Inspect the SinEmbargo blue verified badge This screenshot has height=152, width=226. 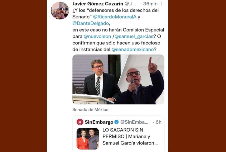[x=117, y=122]
